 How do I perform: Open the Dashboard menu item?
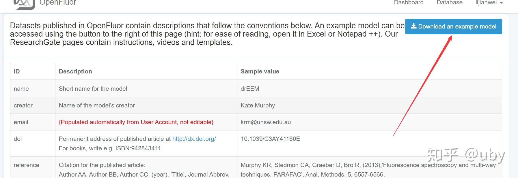click(409, 3)
